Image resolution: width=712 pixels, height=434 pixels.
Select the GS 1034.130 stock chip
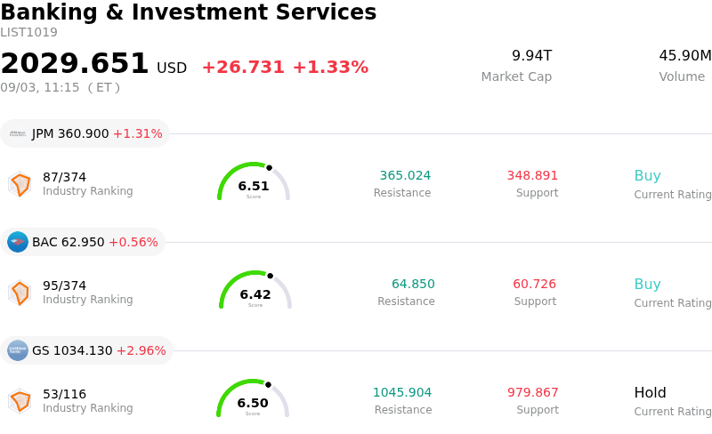click(86, 350)
